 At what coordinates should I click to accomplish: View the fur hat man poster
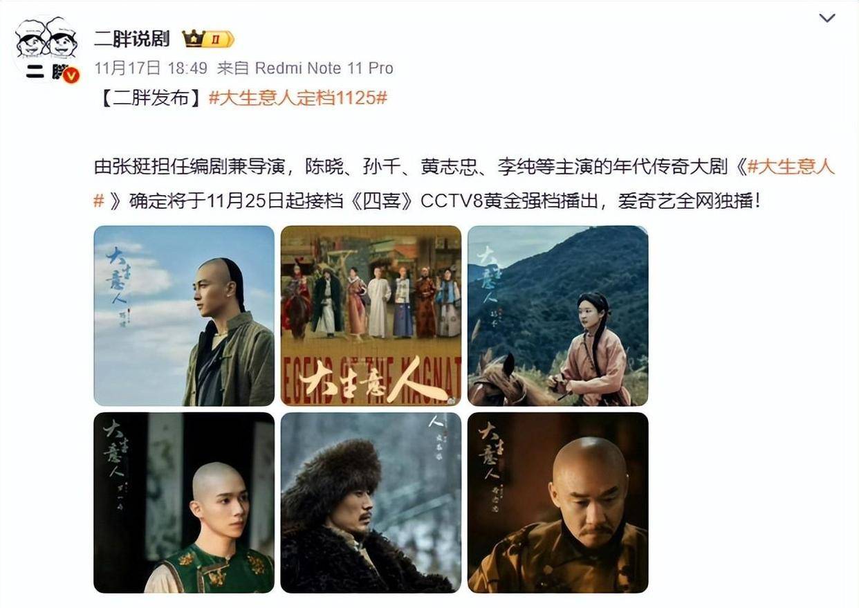(x=371, y=503)
